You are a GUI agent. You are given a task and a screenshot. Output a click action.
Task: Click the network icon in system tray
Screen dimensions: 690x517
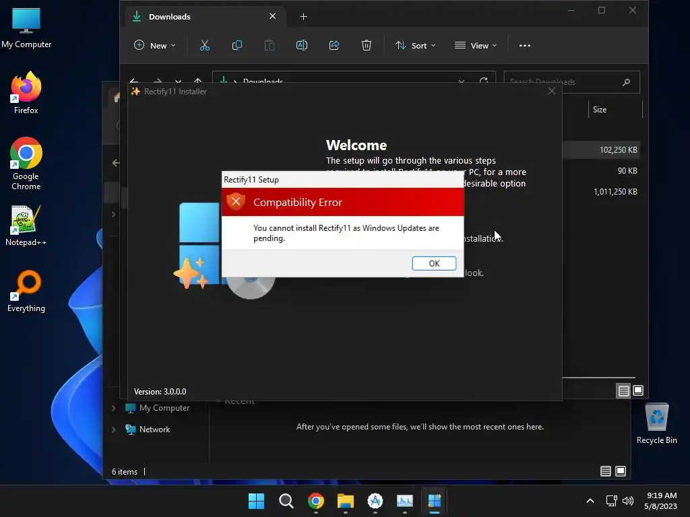point(611,501)
